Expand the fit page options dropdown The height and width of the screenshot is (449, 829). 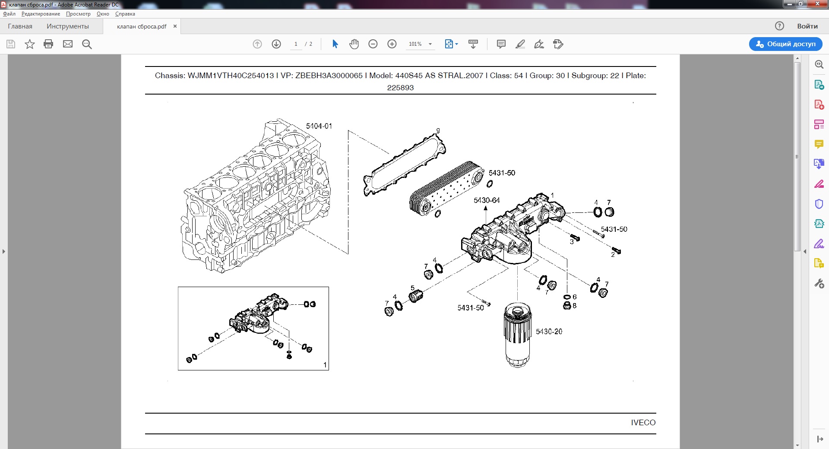[x=457, y=44]
